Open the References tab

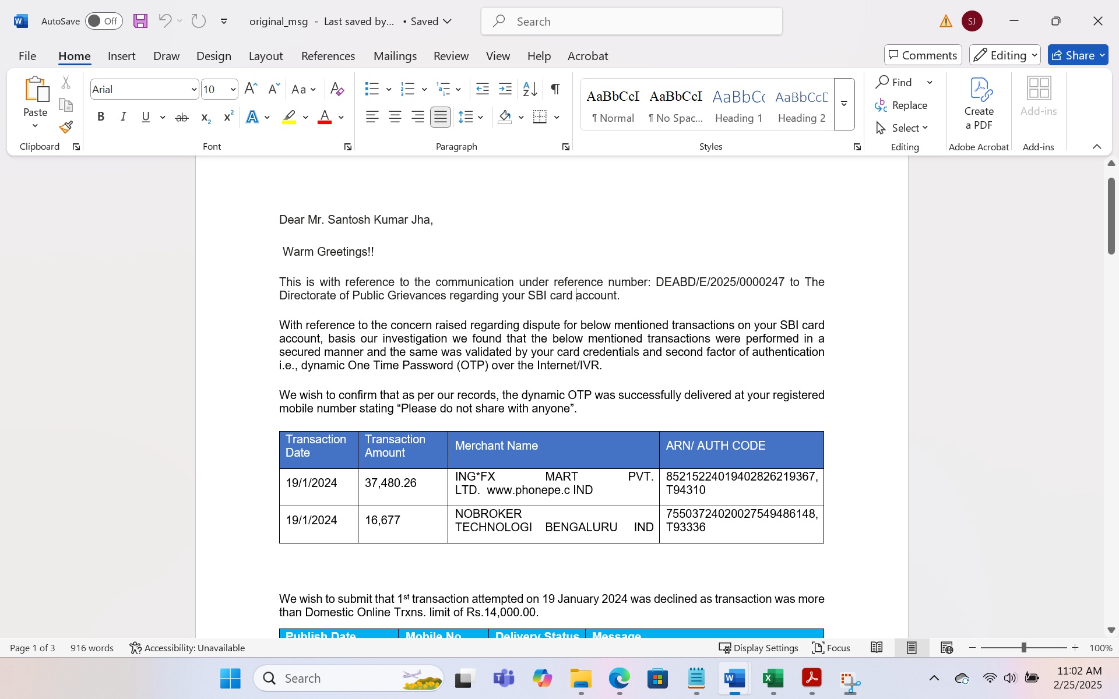(x=328, y=56)
